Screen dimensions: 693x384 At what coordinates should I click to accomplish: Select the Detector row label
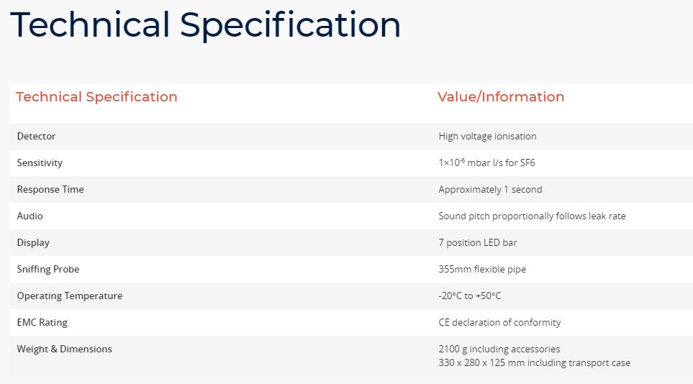[x=36, y=137]
